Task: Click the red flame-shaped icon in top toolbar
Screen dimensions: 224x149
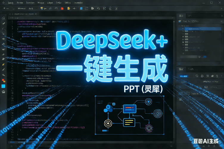Action: point(62,8)
